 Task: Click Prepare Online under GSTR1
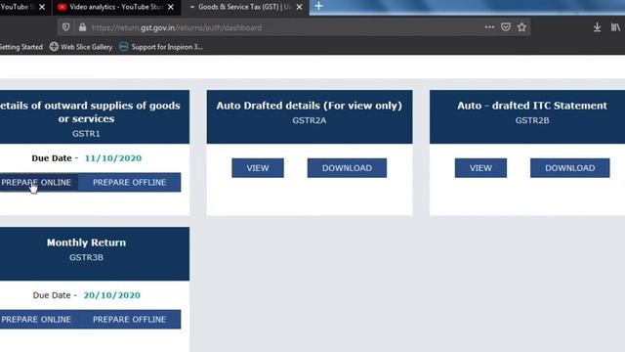(39, 183)
